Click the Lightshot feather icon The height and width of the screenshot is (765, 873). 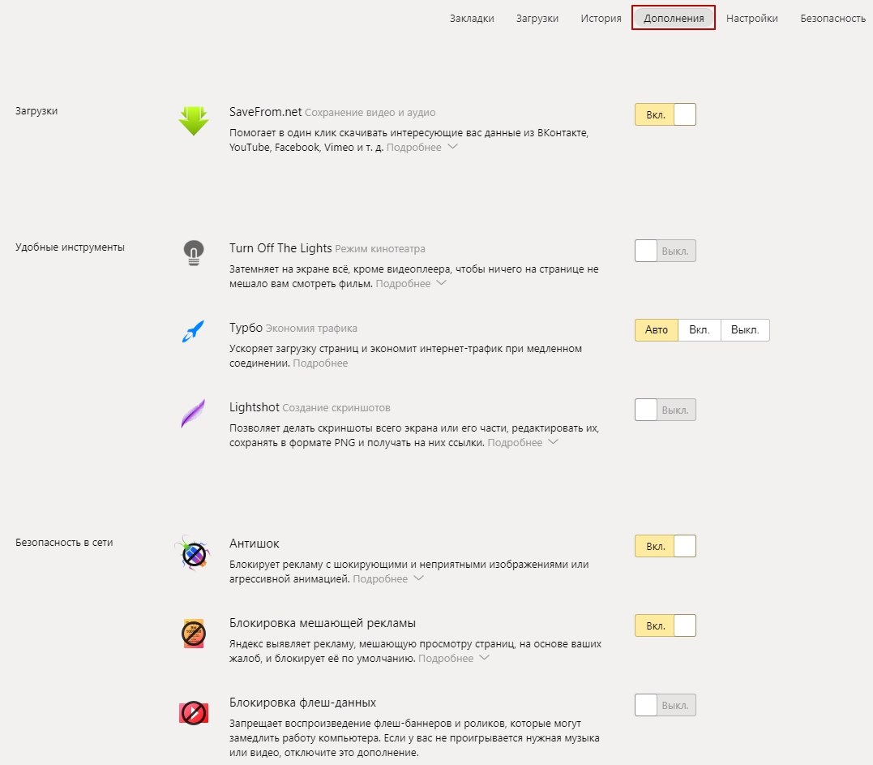pos(193,414)
